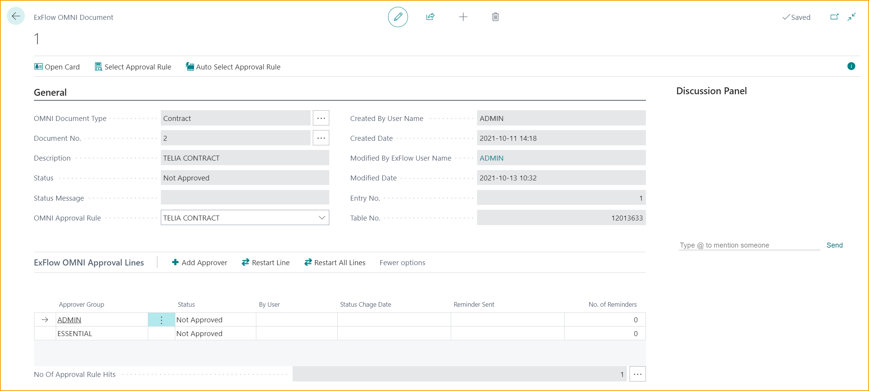Select Approval Rule from action bar

pyautogui.click(x=133, y=67)
